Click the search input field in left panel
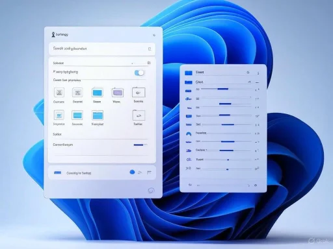This screenshot has height=249, width=333. 102,49
